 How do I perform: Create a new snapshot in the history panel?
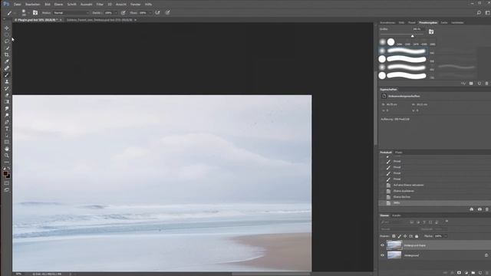(x=479, y=209)
